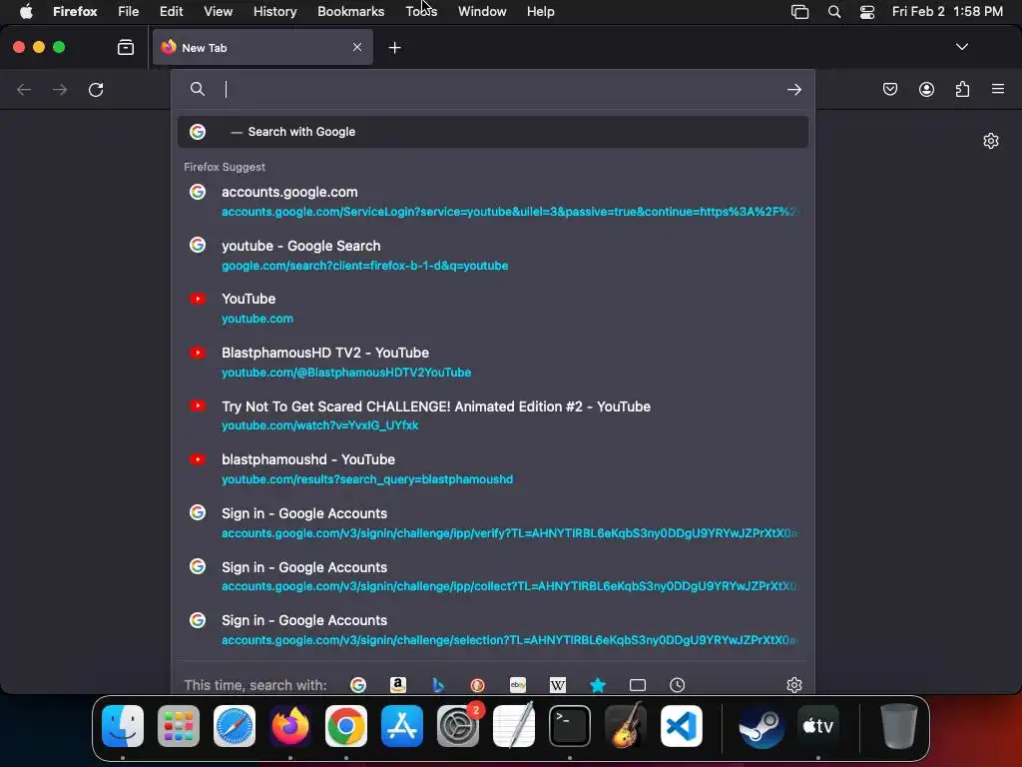The image size is (1022, 767).
Task: Go forward one page
Action: click(x=59, y=89)
